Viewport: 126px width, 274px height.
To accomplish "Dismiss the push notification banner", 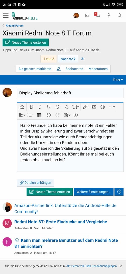I will 121,266.
